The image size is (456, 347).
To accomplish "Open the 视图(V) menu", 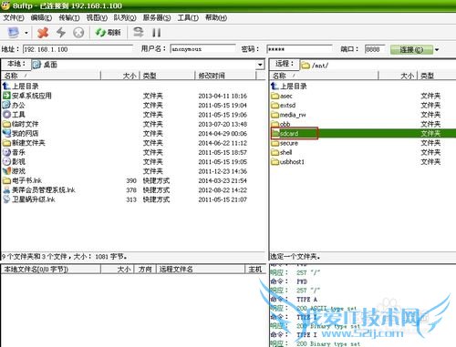I will click(97, 18).
